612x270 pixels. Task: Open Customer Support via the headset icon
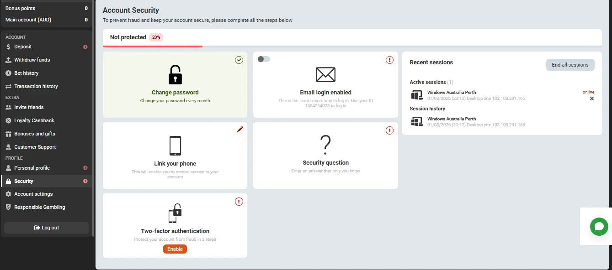(8, 146)
